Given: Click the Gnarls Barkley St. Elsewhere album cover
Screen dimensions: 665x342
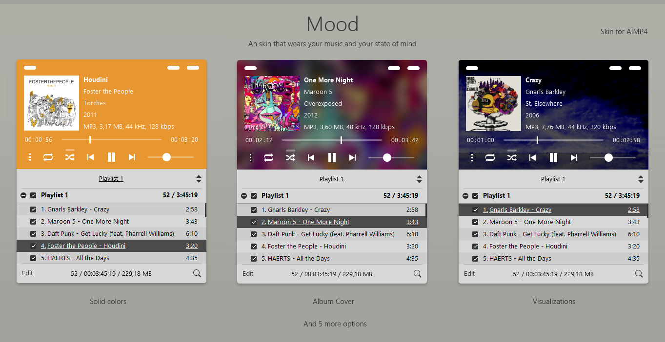Looking at the screenshot, I should click(494, 103).
